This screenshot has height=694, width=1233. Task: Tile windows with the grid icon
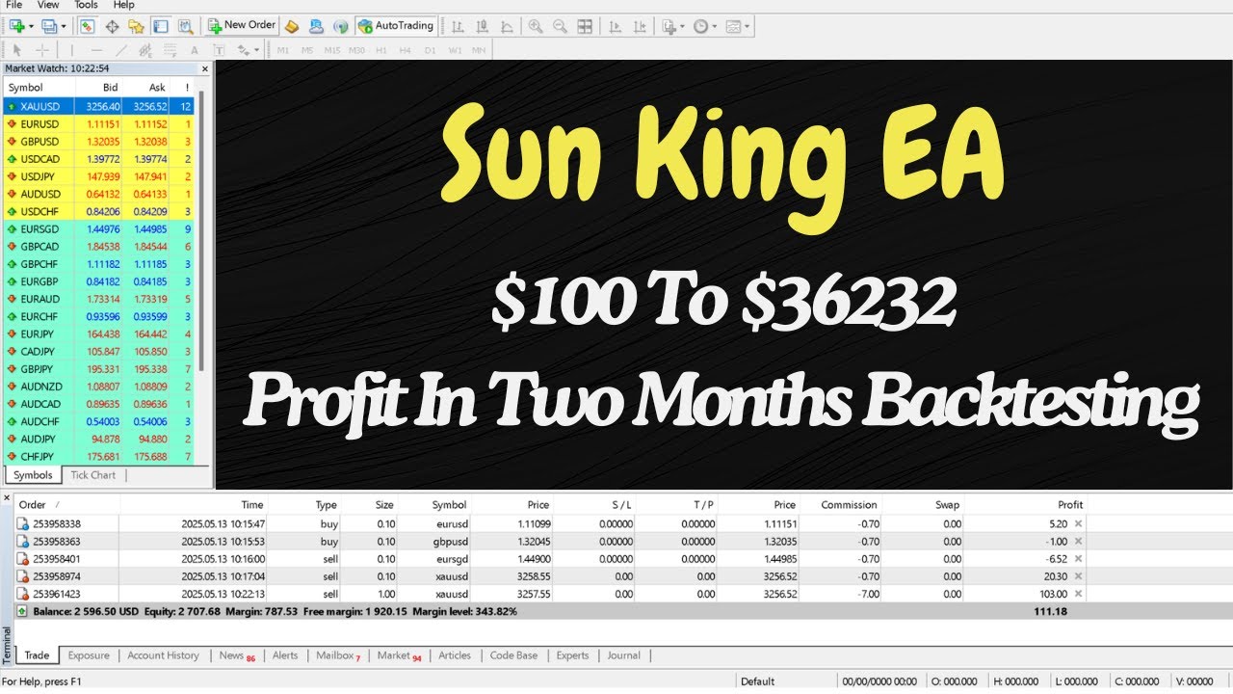point(585,26)
